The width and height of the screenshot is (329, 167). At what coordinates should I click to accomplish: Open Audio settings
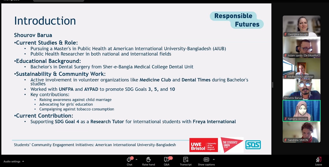click(x=12, y=162)
